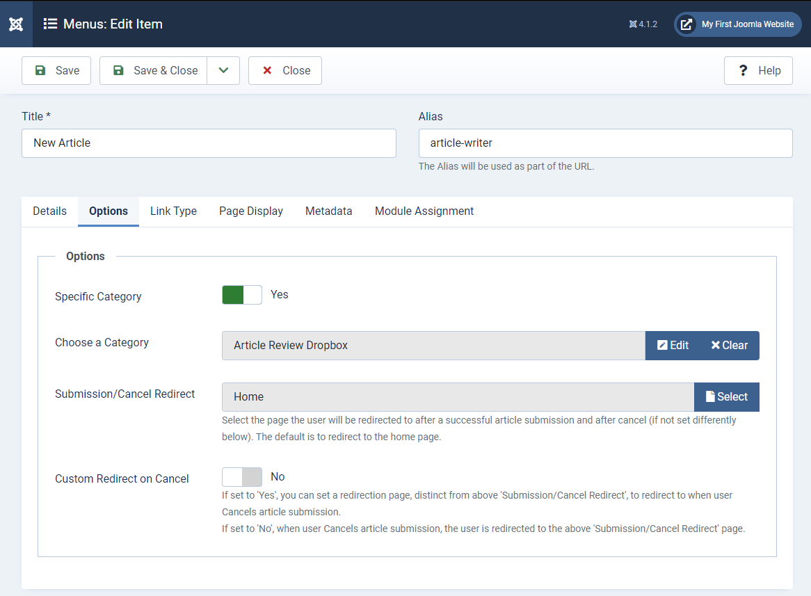Open My First Joomla Website link
811x596 pixels.
[x=738, y=24]
